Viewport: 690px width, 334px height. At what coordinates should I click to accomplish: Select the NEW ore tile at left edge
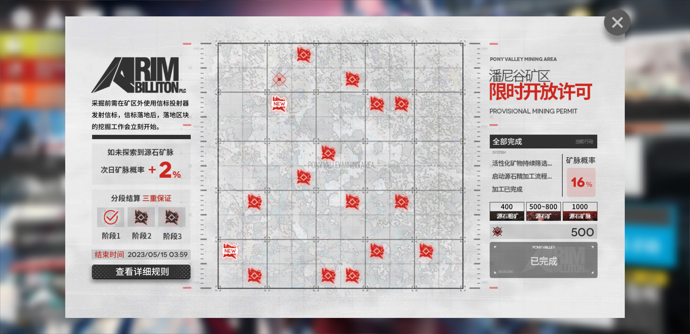230,251
